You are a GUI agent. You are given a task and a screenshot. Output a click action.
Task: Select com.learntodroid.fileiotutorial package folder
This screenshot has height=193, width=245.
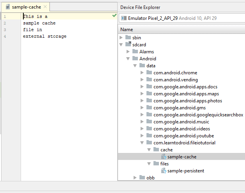[x=184, y=143]
